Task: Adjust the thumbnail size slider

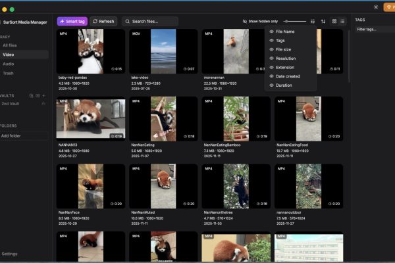Action: [294, 22]
